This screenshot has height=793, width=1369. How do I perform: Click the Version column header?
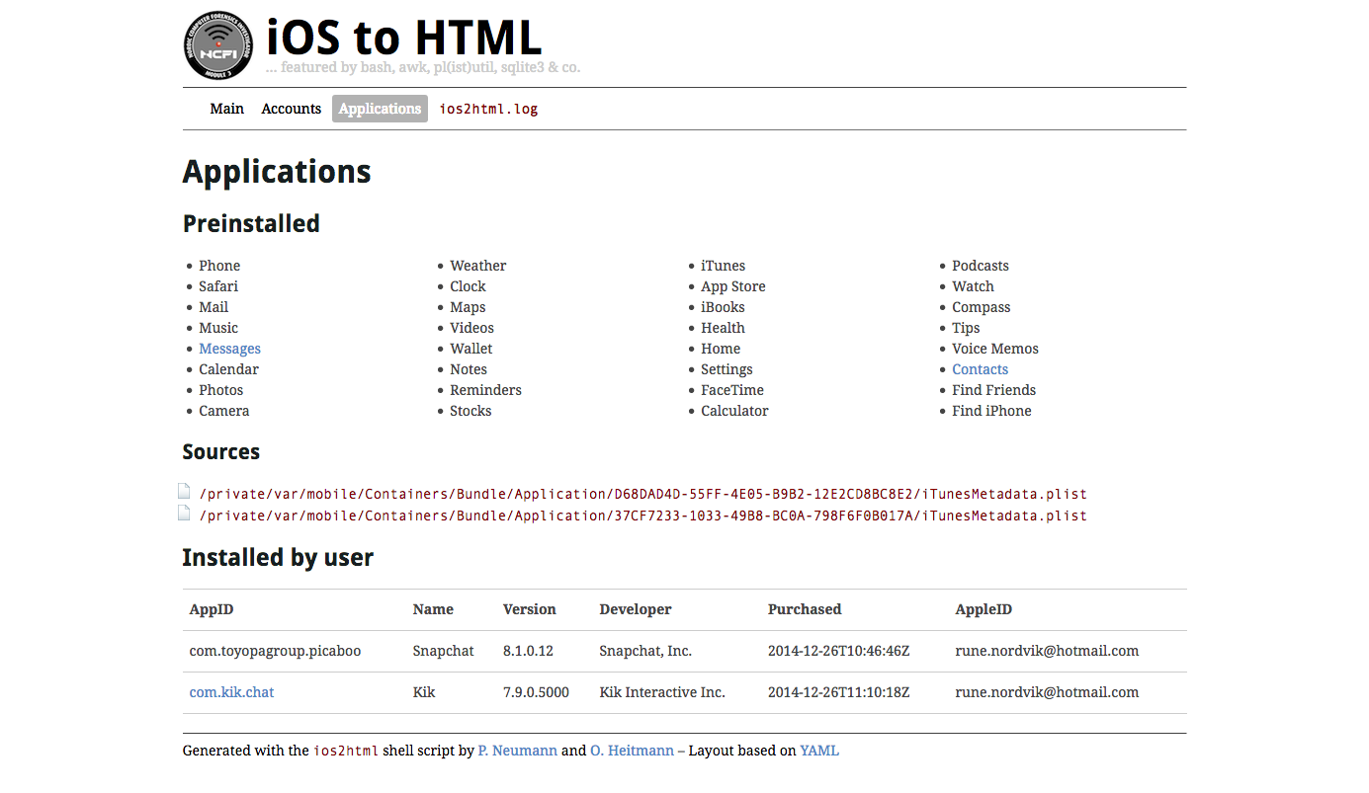pyautogui.click(x=530, y=609)
